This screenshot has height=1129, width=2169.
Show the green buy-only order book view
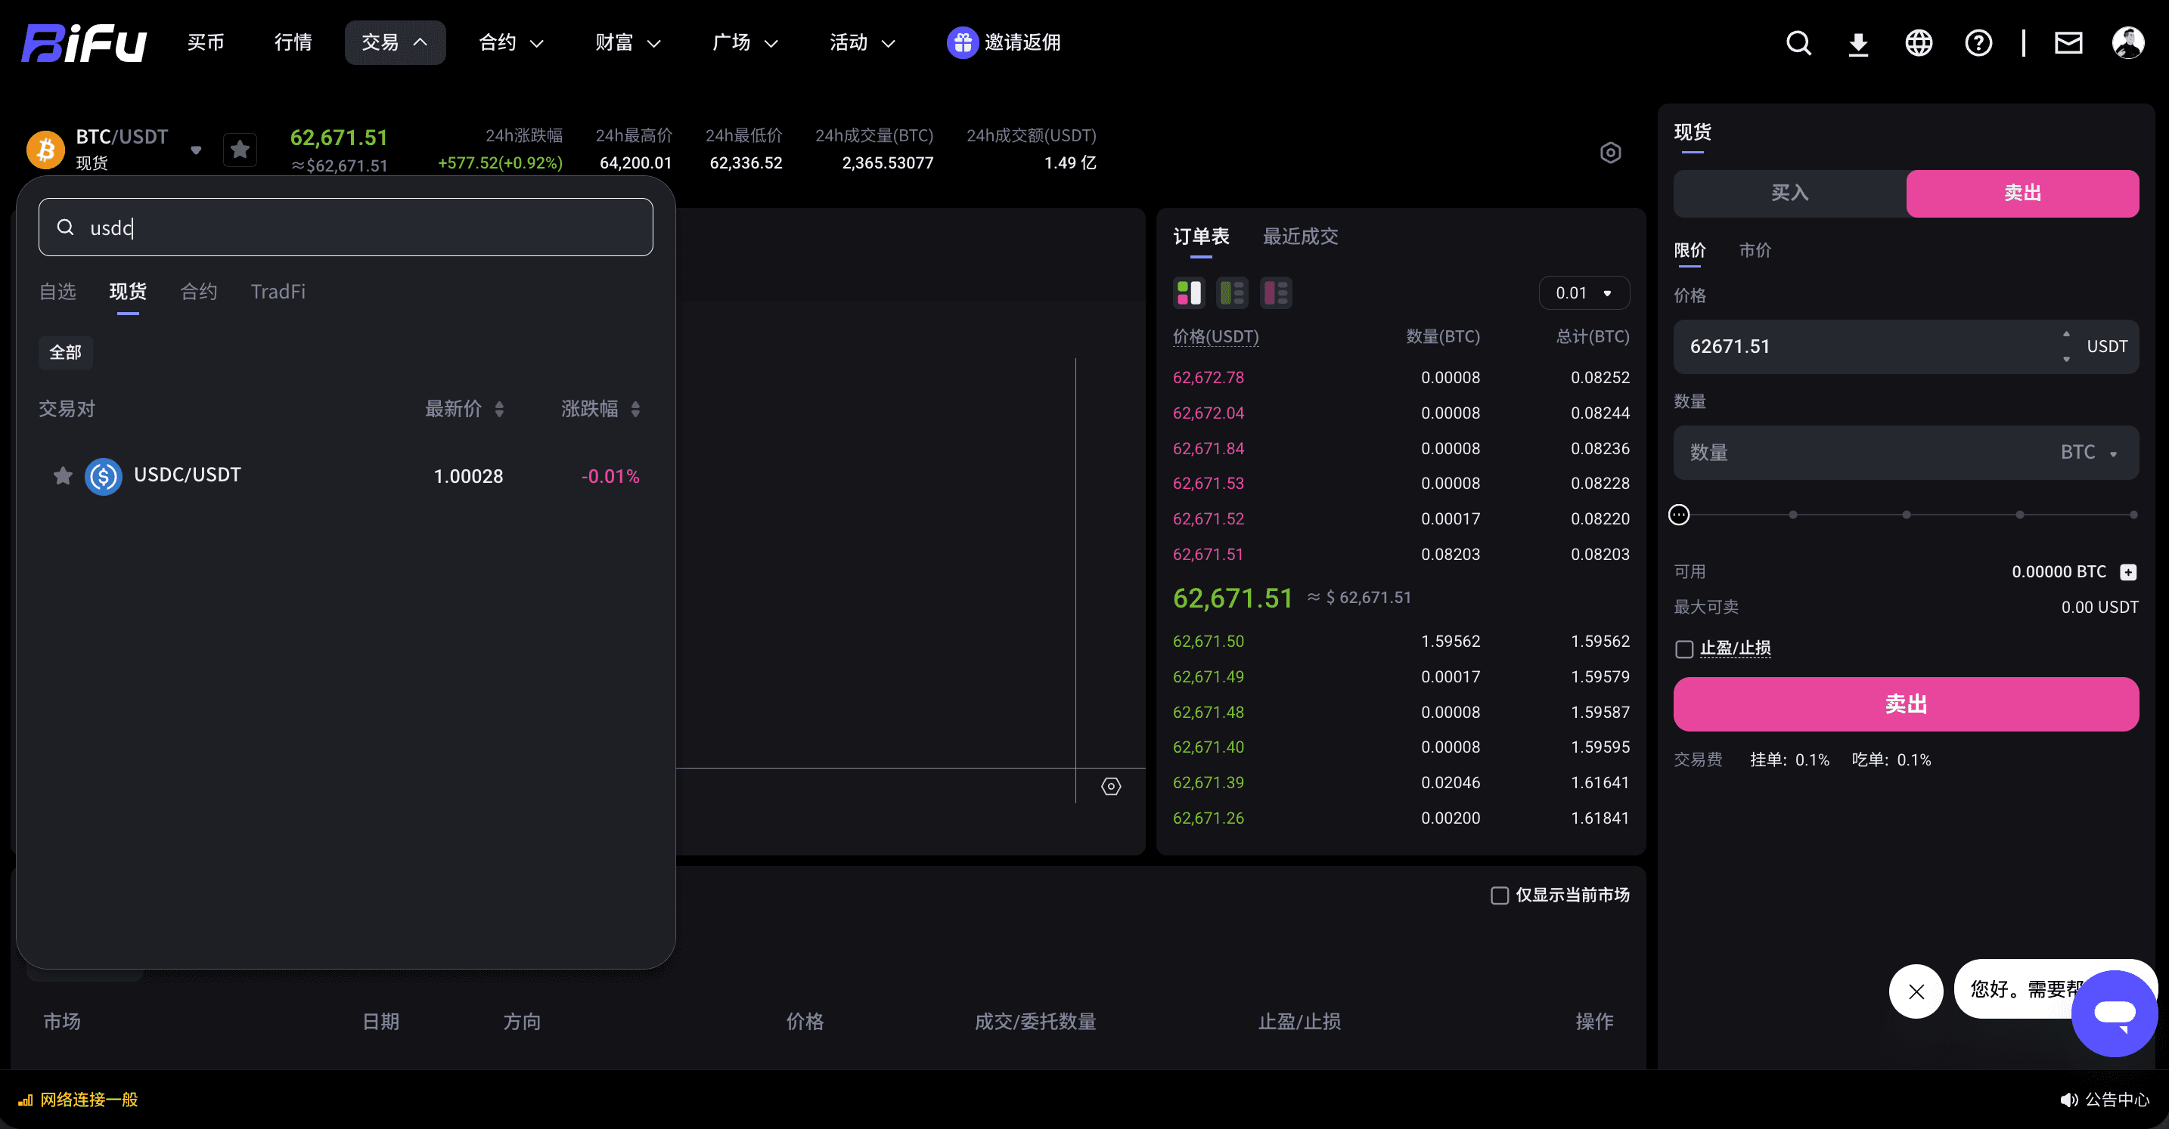coord(1232,292)
